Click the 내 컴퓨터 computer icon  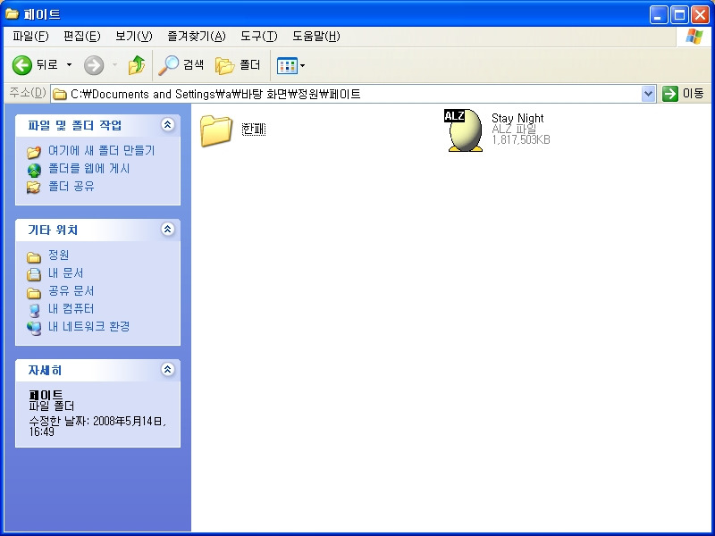point(34,310)
